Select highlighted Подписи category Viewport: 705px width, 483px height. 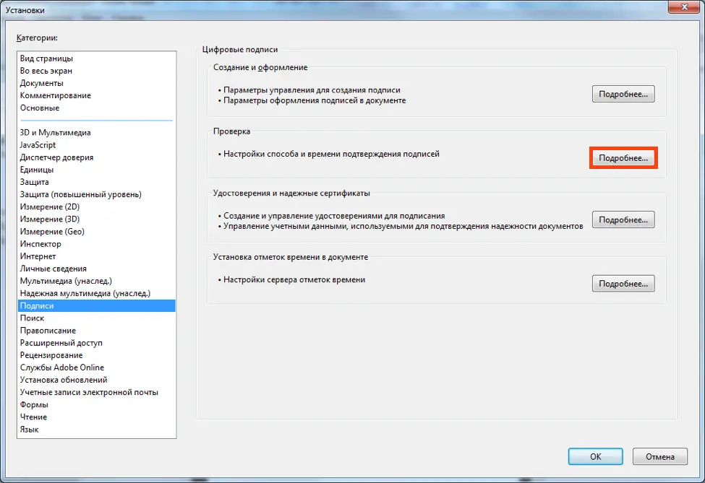pos(38,306)
